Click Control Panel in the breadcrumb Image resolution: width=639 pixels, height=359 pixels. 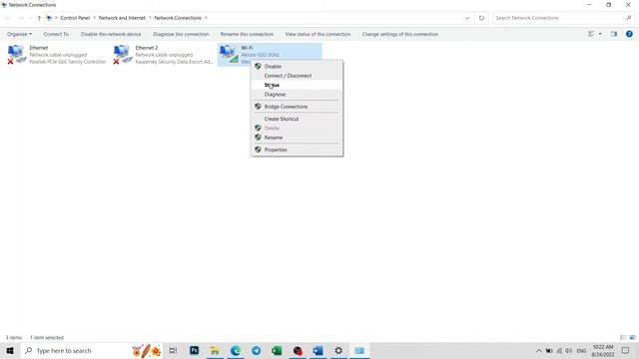(75, 18)
